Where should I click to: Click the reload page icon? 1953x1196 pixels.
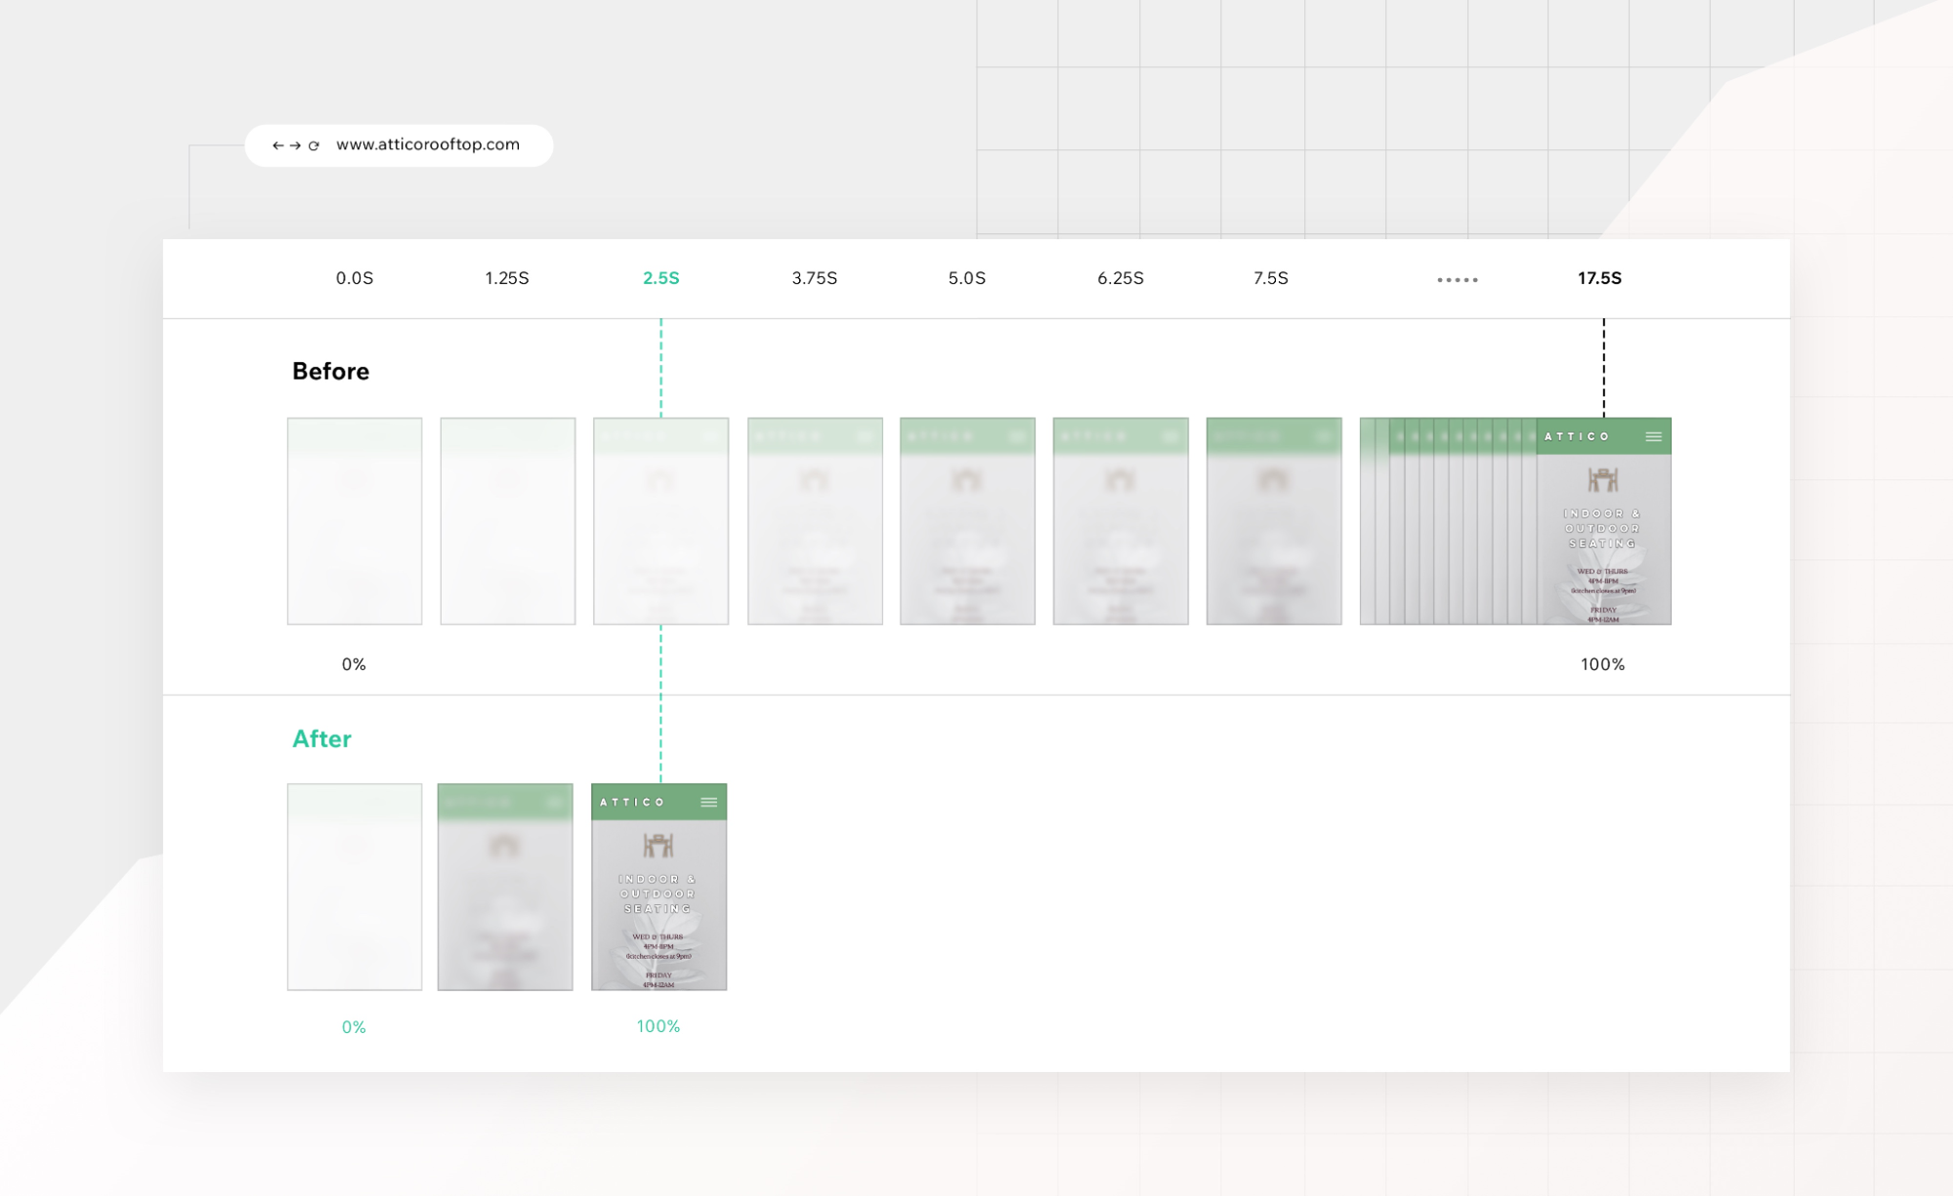[x=314, y=145]
